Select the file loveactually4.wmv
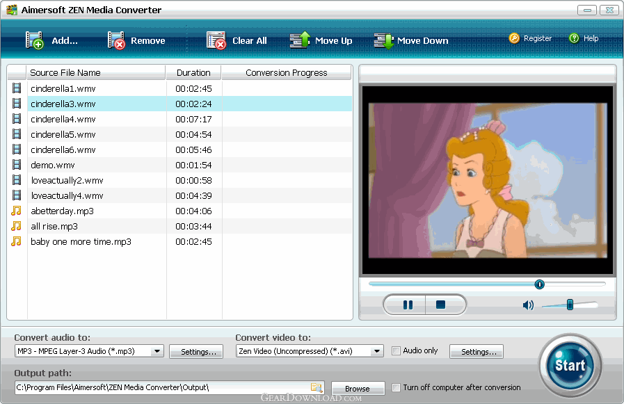Screen dimensions: 624x404 coord(67,195)
